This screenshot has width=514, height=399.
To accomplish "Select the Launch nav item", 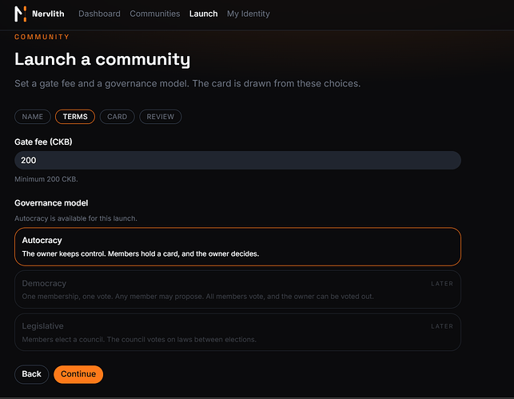I will [203, 14].
